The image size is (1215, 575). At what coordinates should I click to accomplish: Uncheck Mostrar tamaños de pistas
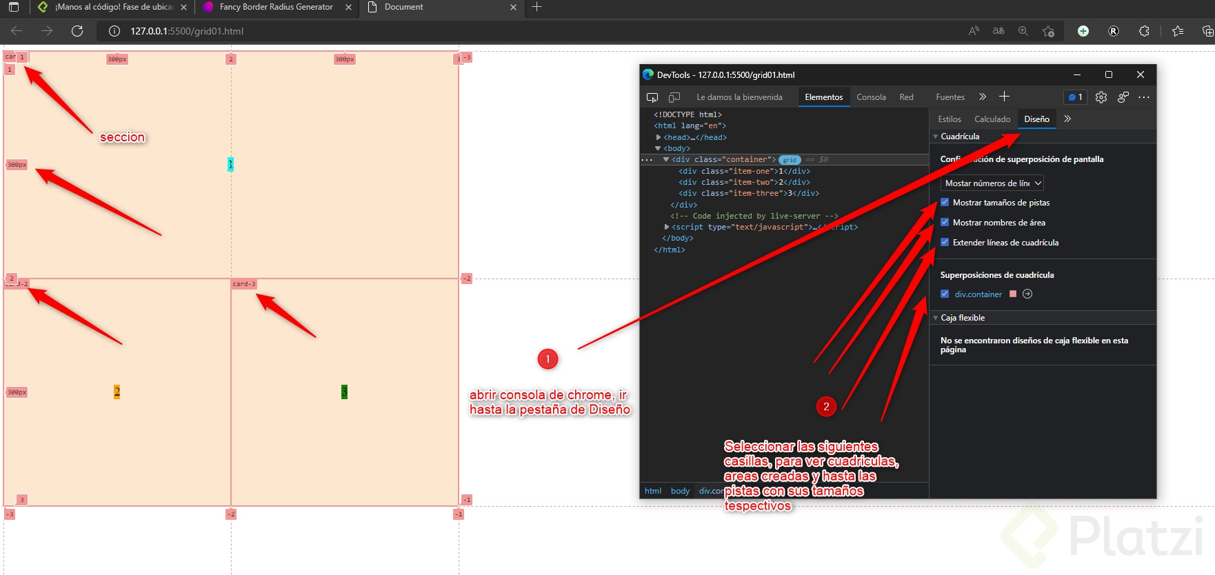pos(945,203)
